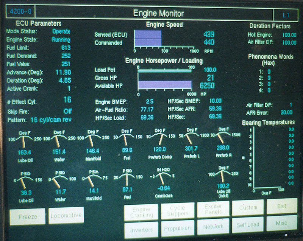Click the Skip Fire Off value

[x=67, y=112]
